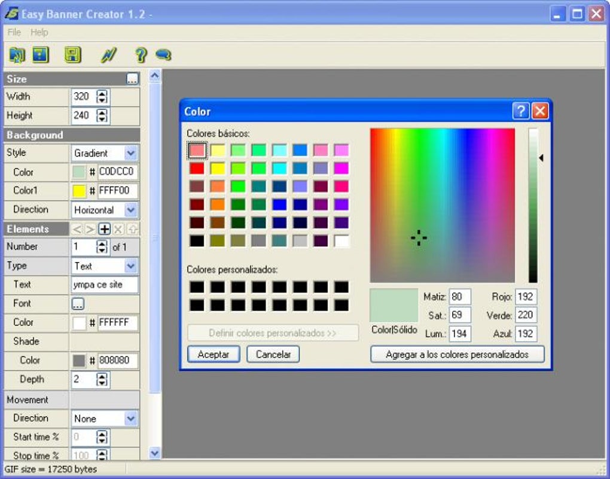Screen dimensions: 610x479
Task: Add a new element with plus icon
Action: point(104,229)
